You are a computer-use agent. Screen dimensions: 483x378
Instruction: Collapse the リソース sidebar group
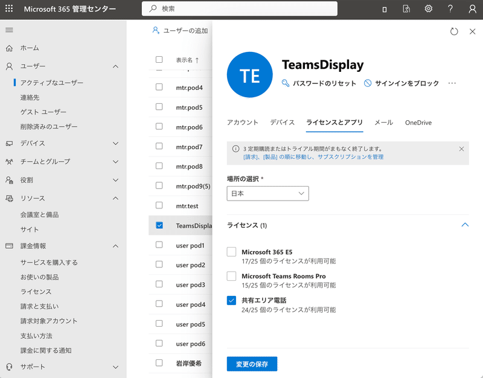coord(115,198)
